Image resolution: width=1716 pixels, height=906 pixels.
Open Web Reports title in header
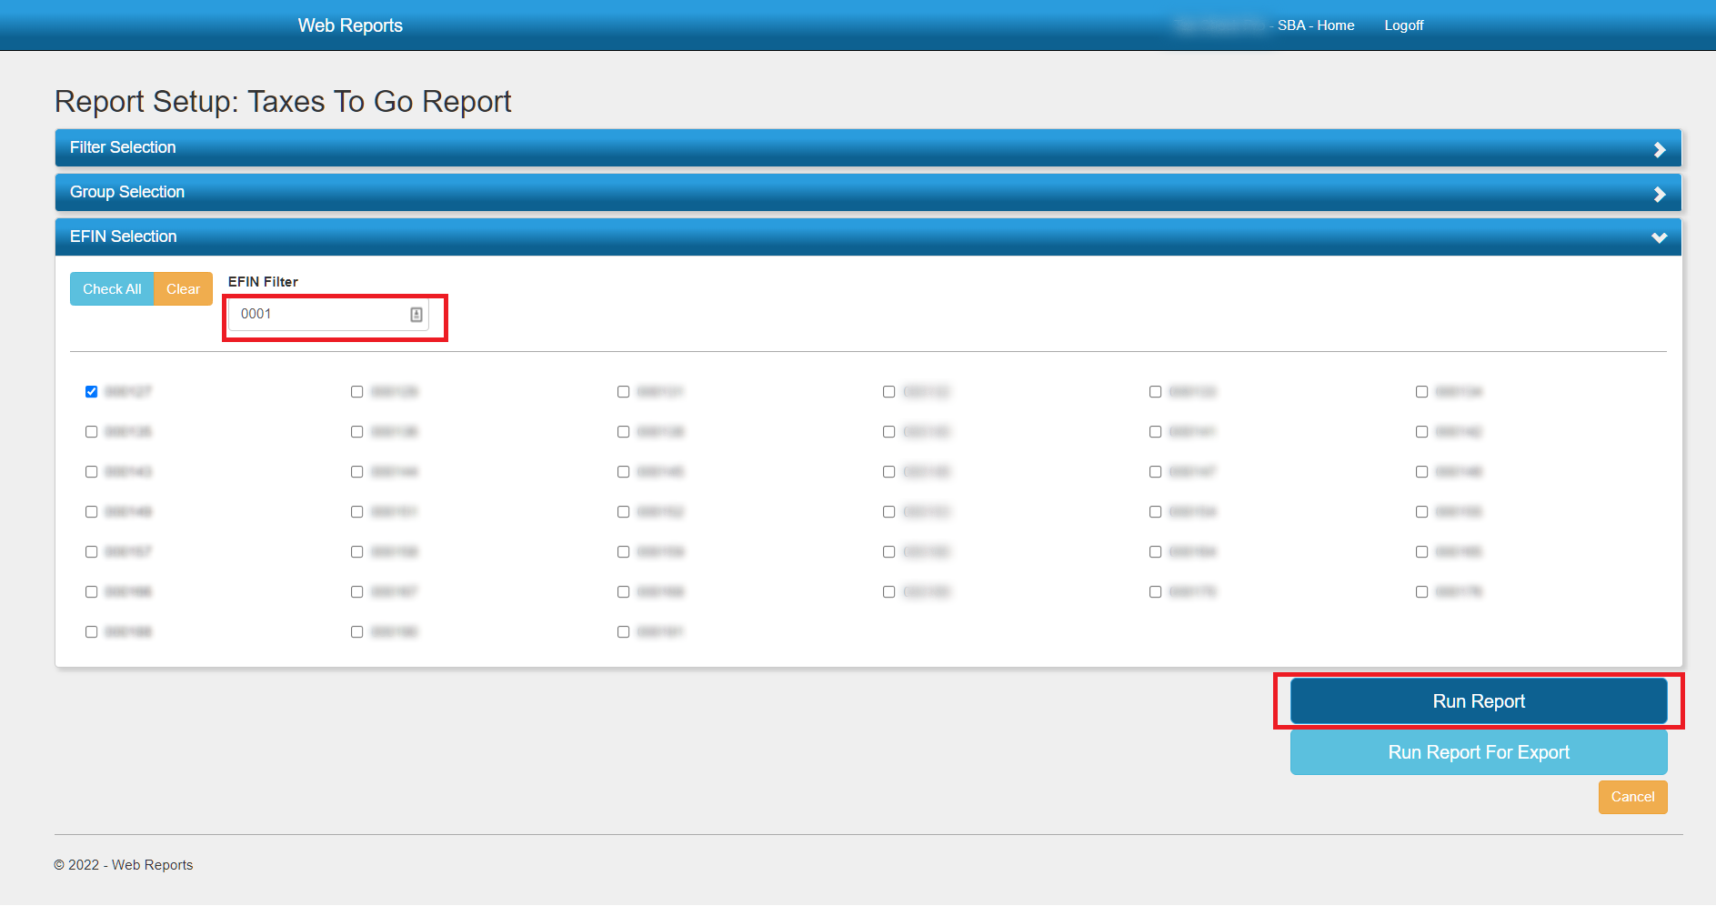pyautogui.click(x=350, y=25)
